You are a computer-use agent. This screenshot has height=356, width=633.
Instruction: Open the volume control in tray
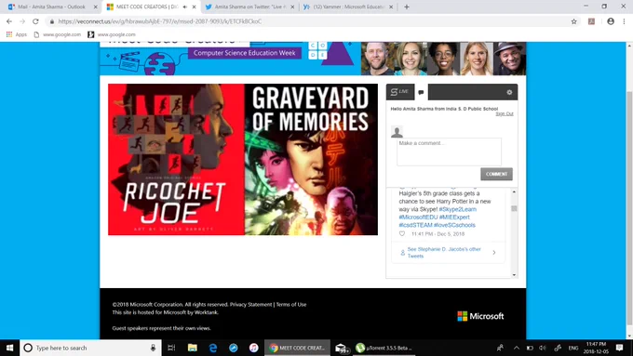(542, 348)
